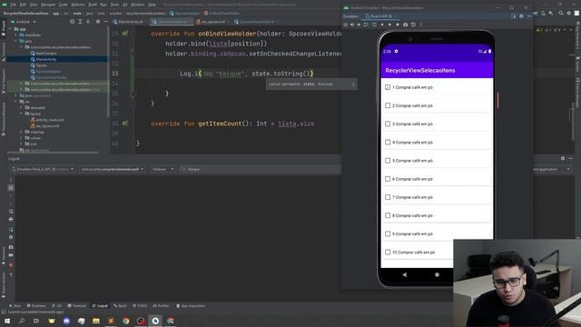Expand the 'drawable' folder in project tree
Image resolution: width=581 pixels, height=327 pixels.
click(22, 107)
